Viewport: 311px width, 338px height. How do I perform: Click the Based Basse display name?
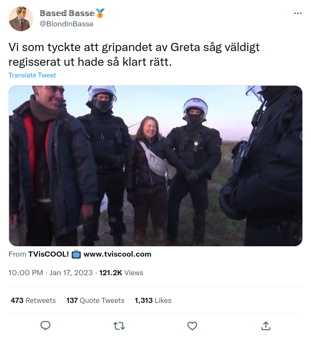pyautogui.click(x=67, y=13)
